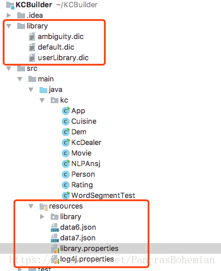Image resolution: width=221 pixels, height=271 pixels.
Task: Click the Rating class icon
Action: (x=65, y=185)
